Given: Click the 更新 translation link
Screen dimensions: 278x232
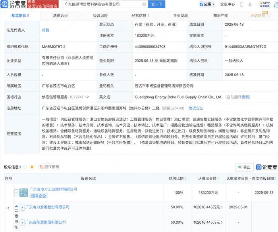Looking at the screenshot, I should click(245, 97).
